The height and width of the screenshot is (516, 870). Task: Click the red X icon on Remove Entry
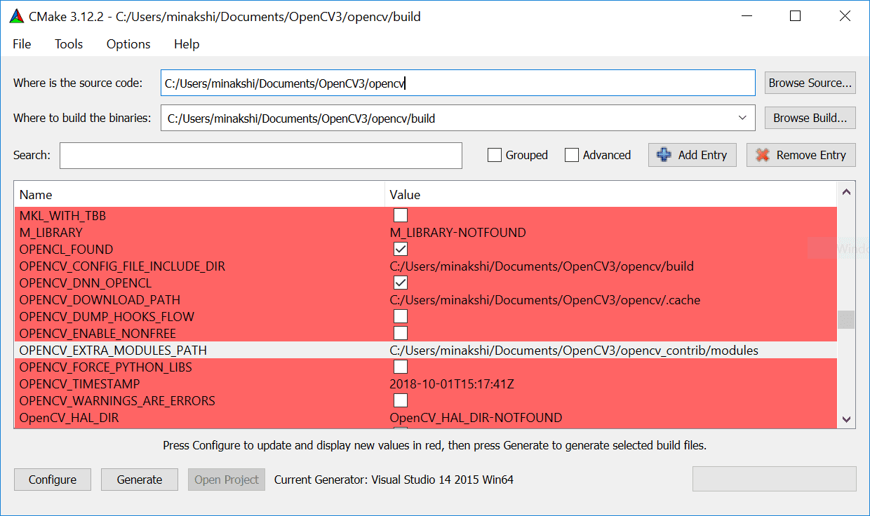tap(762, 155)
